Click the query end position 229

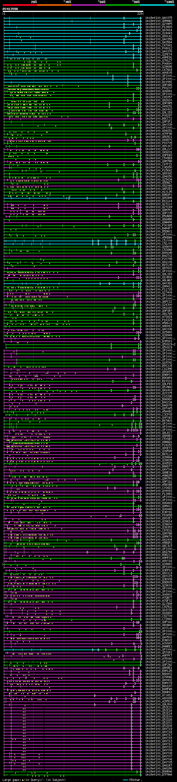point(140,14)
